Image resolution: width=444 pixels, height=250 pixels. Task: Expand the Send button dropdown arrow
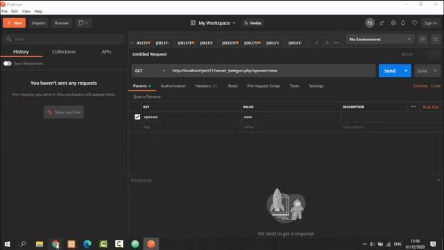tap(406, 71)
